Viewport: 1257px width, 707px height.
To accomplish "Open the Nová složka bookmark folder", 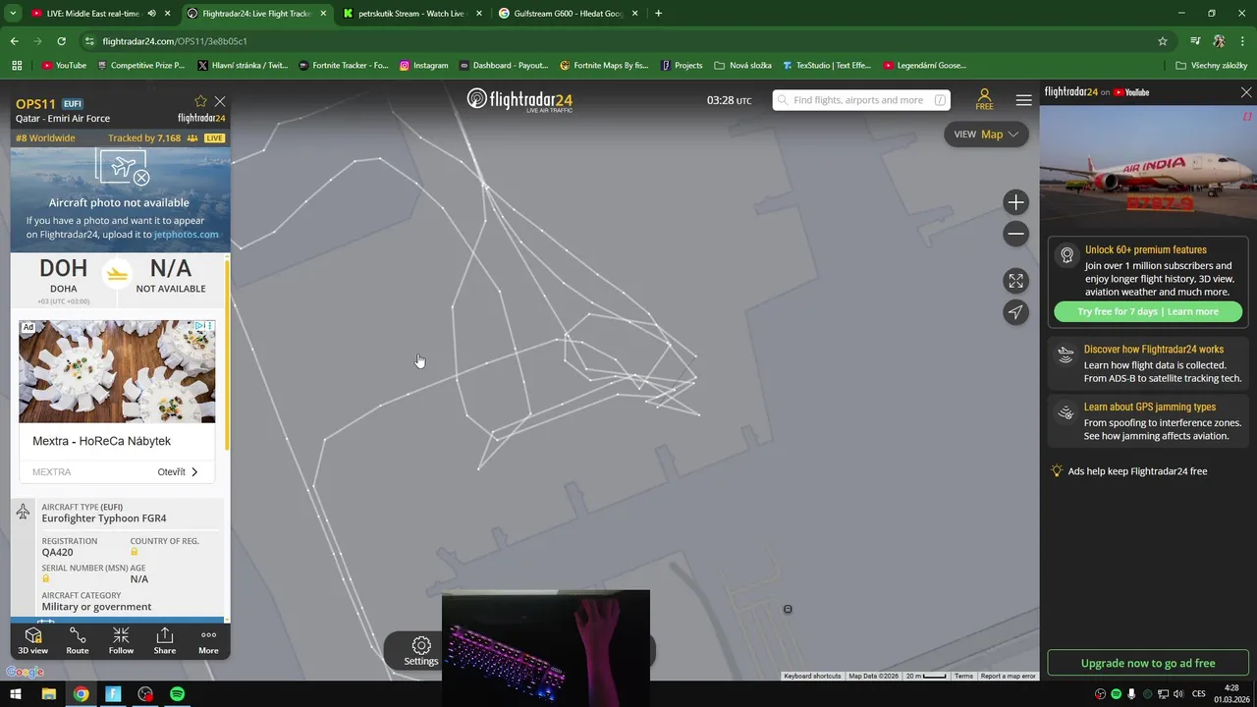I will (742, 66).
